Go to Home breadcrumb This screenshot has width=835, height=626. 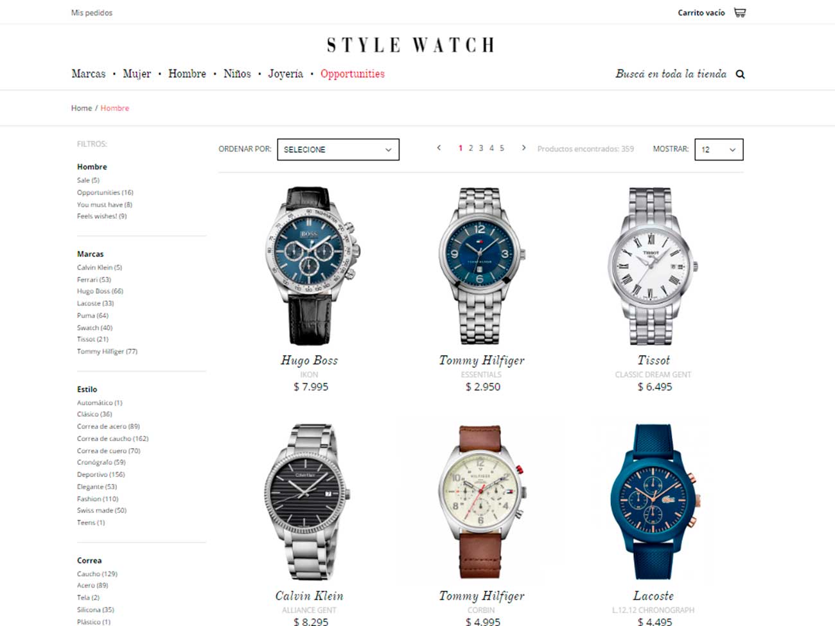(x=82, y=108)
